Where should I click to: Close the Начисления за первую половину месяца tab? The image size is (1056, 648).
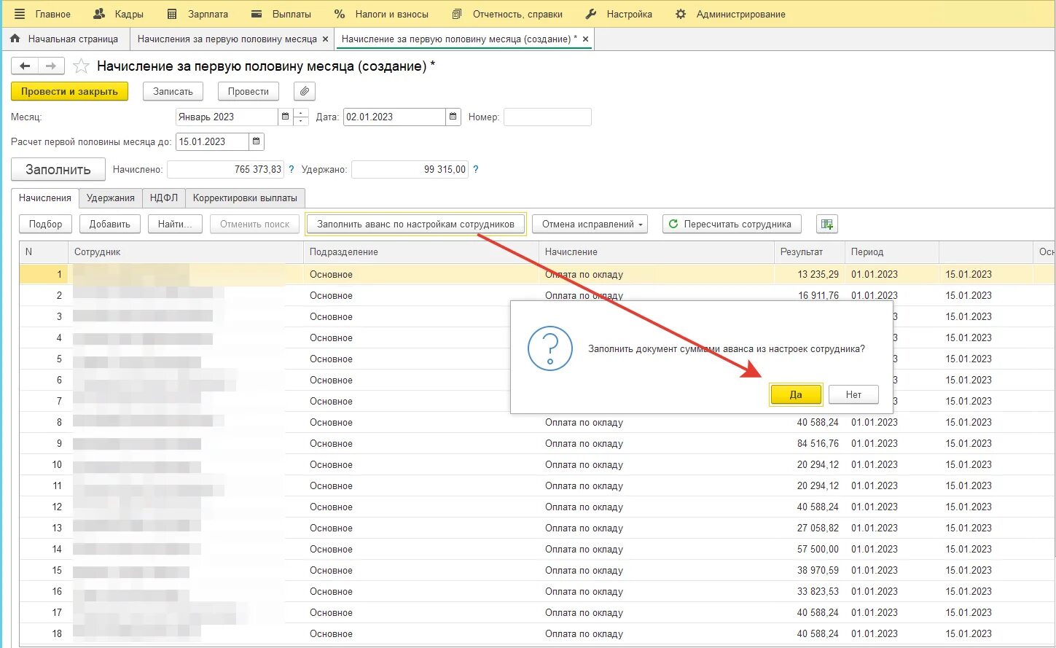325,39
